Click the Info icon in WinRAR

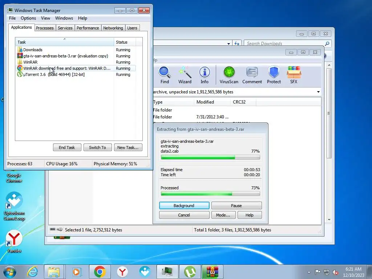[x=205, y=75]
